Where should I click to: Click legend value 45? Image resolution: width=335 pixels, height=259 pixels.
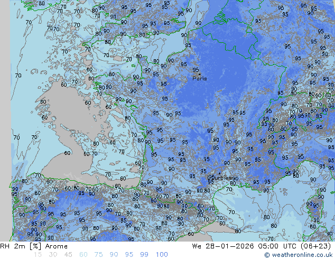68,255
